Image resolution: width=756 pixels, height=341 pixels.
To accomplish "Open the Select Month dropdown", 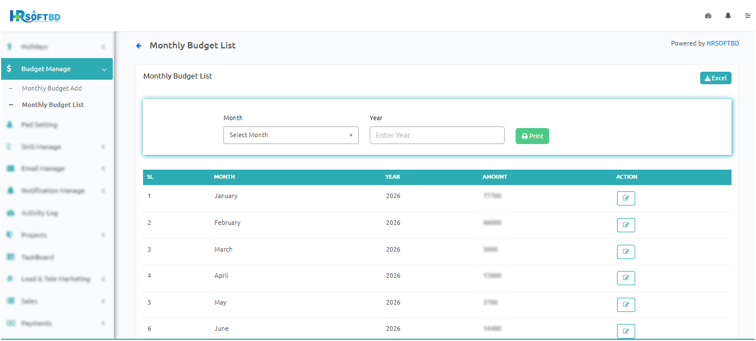I will 291,135.
